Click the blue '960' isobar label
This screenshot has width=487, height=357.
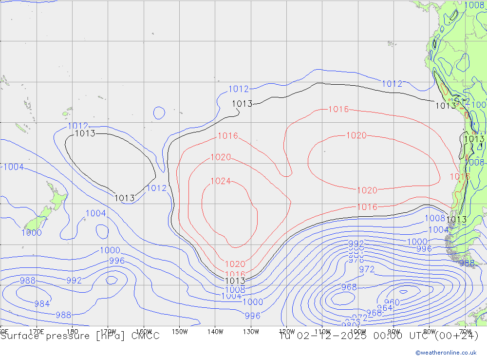[x=392, y=302]
